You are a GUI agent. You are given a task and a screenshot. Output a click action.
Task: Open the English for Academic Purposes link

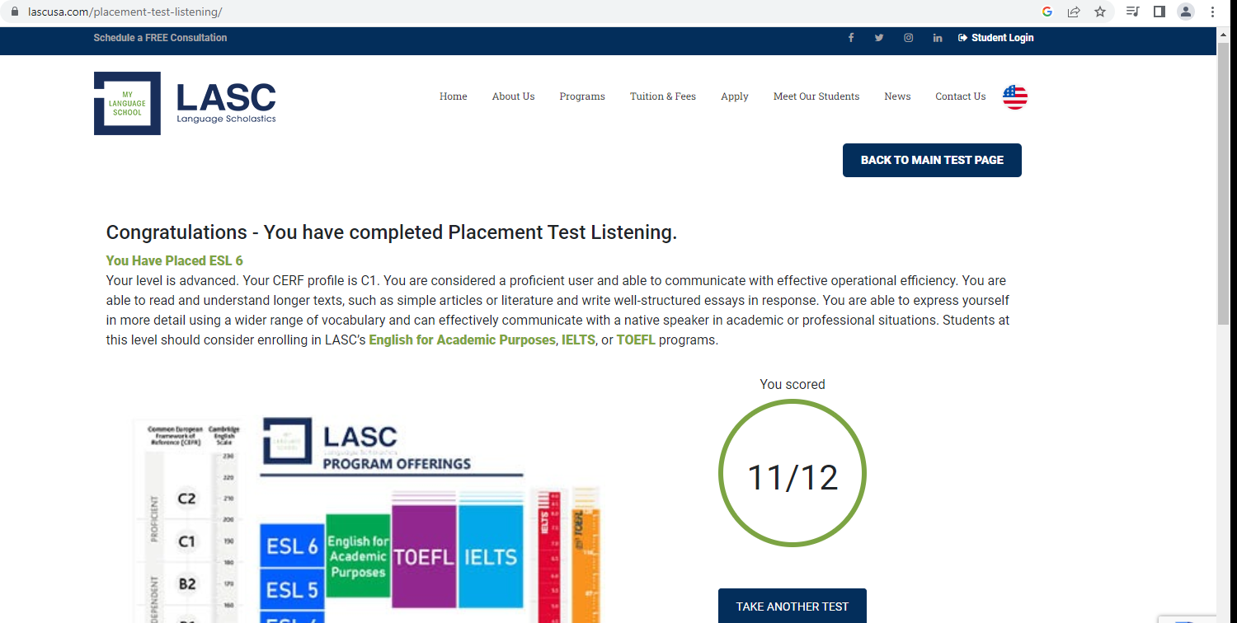pyautogui.click(x=463, y=340)
